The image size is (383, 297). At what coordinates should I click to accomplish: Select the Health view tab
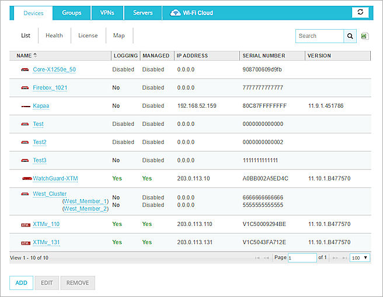tap(54, 36)
